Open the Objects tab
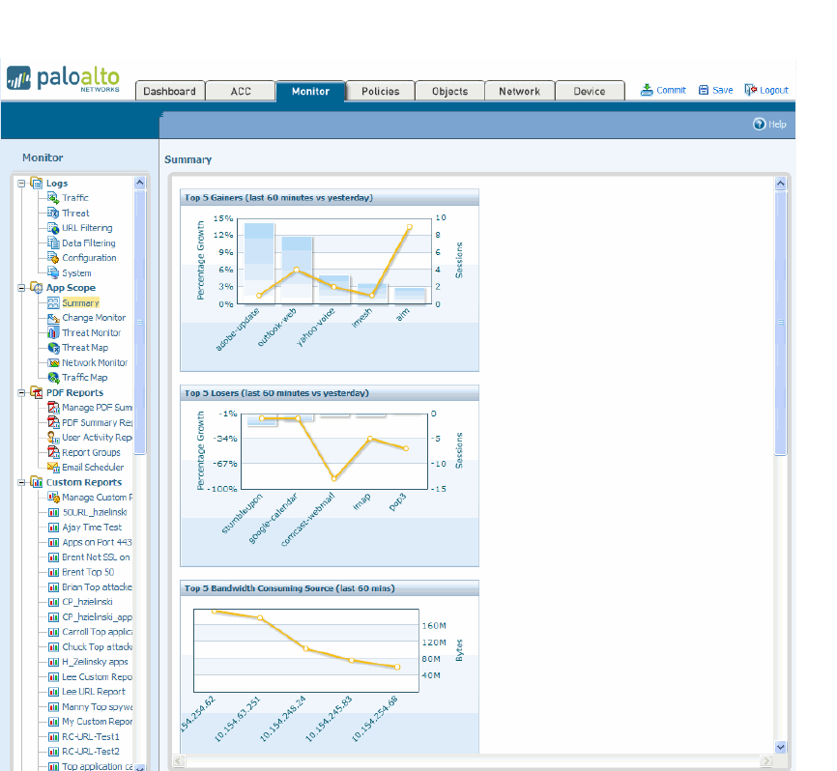This screenshot has width=837, height=771. 450,91
